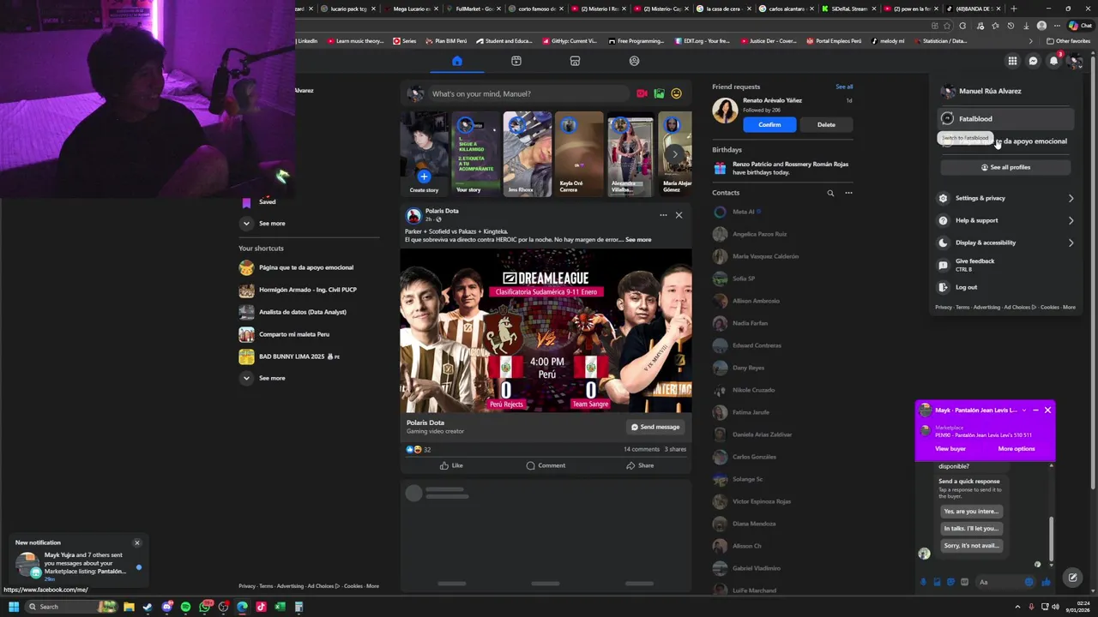Send a thumbs-up like in chat
This screenshot has width=1098, height=617.
click(x=1046, y=582)
